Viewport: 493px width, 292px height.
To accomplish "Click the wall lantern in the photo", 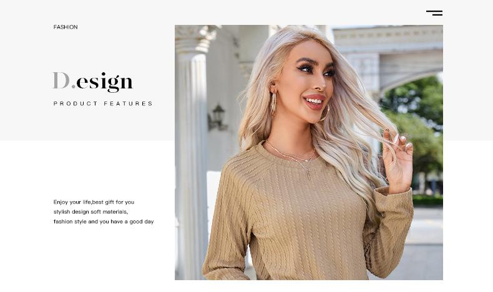I will click(217, 117).
